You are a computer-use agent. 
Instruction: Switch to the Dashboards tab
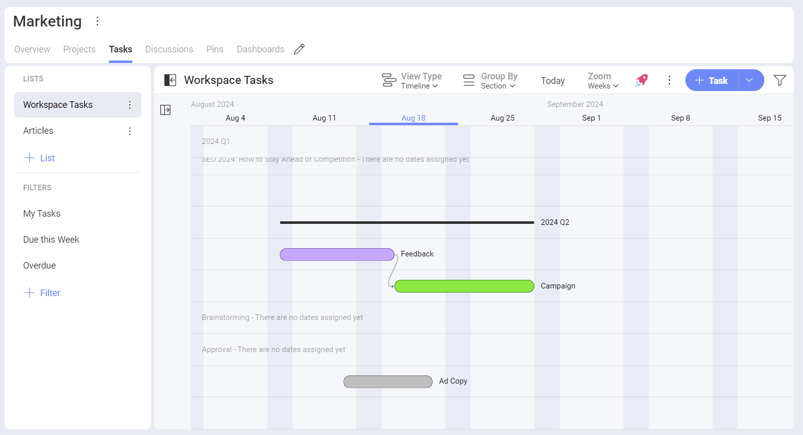pos(261,49)
